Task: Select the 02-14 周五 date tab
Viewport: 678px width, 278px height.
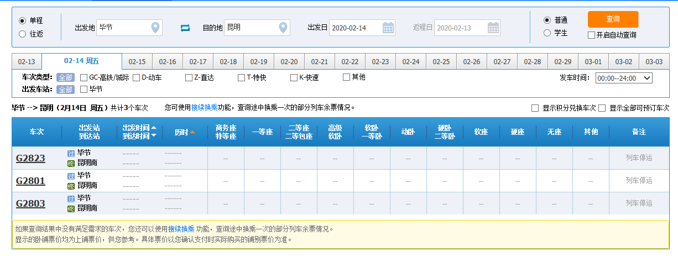Action: pyautogui.click(x=82, y=61)
